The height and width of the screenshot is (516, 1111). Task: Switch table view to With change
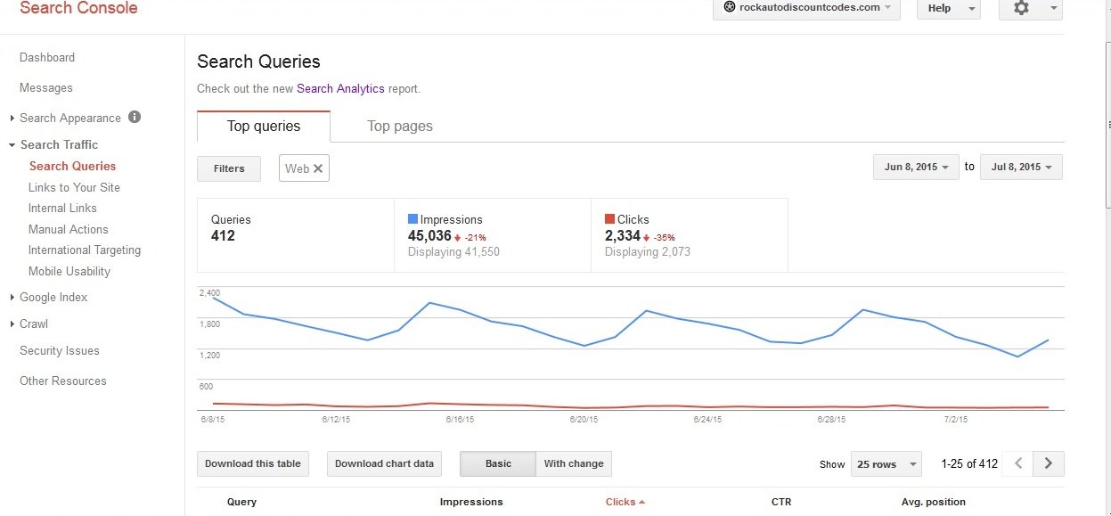click(574, 463)
